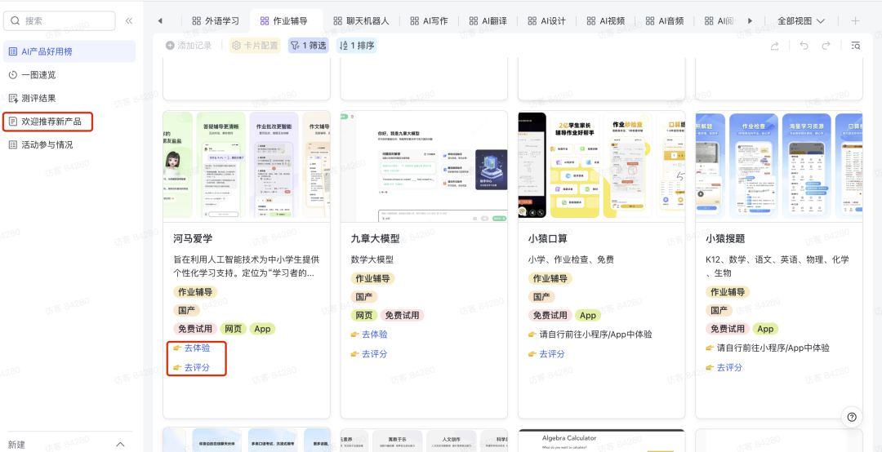
Task: Click 河马爱学 card title
Action: tap(193, 239)
